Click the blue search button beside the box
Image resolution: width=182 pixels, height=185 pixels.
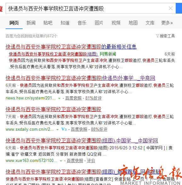[179, 8]
